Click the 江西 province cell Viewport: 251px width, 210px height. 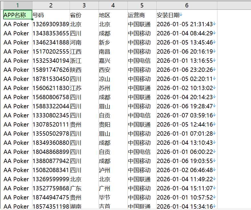click(x=84, y=52)
